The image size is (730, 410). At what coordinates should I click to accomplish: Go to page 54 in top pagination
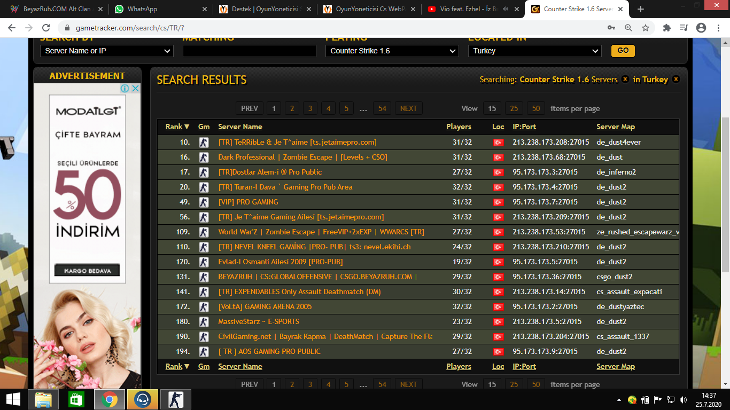tap(382, 108)
